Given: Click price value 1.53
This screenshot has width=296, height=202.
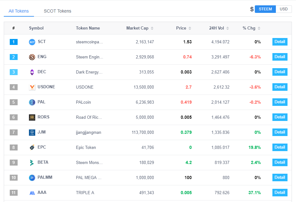Looking at the screenshot, I should tap(187, 42).
